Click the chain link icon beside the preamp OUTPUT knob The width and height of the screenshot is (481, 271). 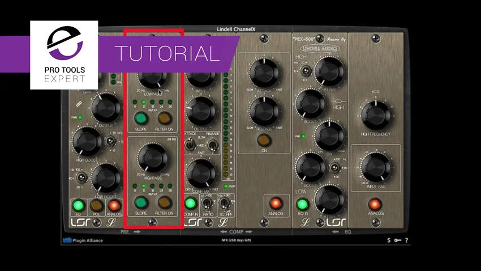click(x=79, y=104)
